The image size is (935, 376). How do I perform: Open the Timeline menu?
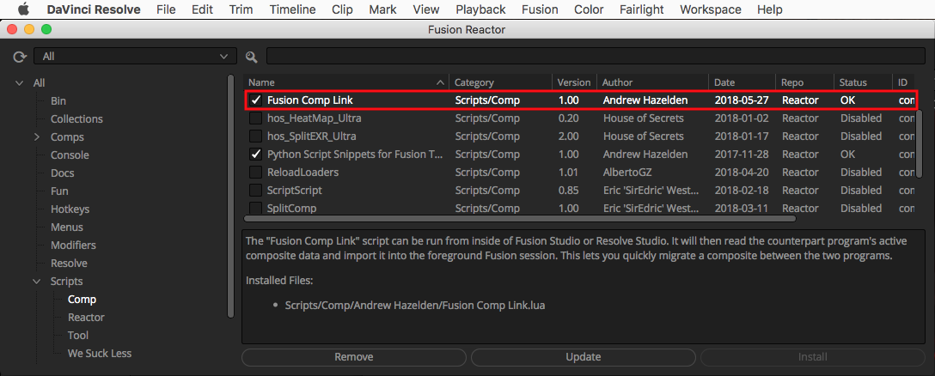click(x=292, y=9)
